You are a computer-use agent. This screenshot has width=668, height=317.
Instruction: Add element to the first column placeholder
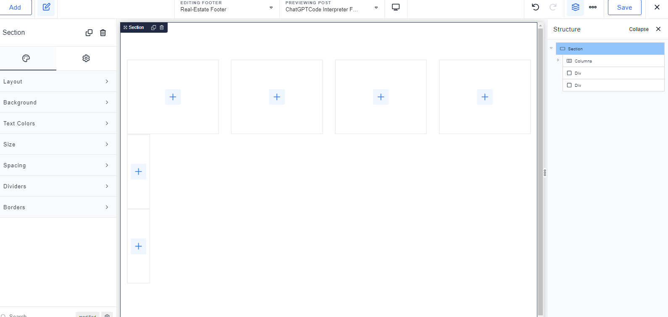(x=173, y=97)
